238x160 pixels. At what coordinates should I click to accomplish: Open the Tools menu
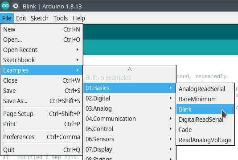(x=61, y=18)
